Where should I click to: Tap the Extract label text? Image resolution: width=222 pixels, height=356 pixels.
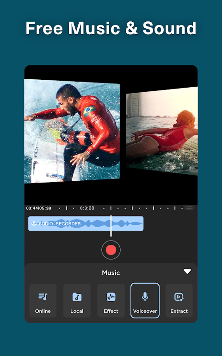179,311
